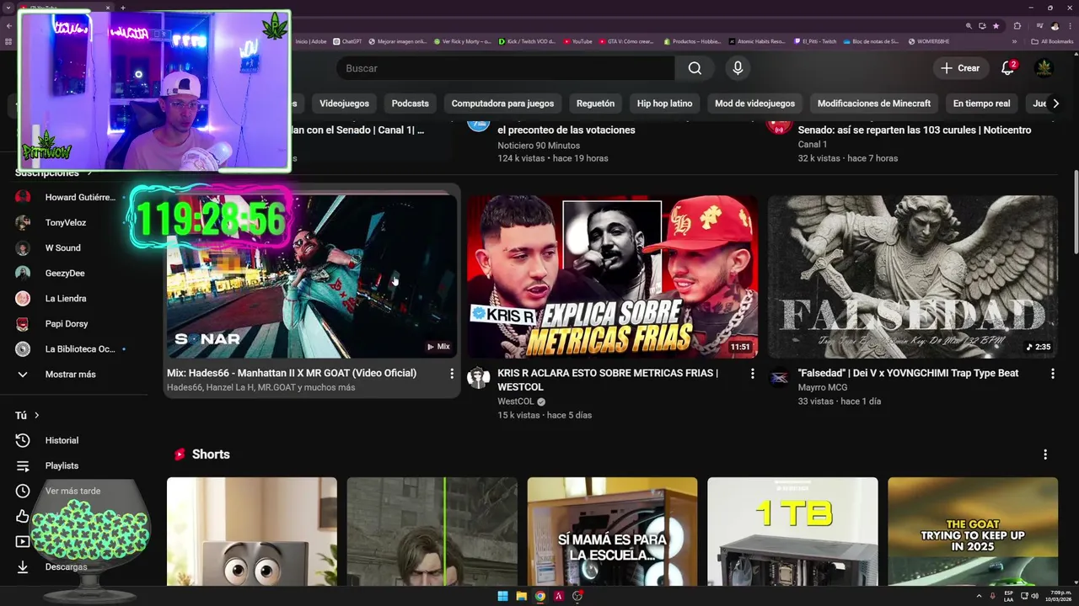This screenshot has width=1079, height=606.
Task: Click the your videos play icon
Action: 23,541
